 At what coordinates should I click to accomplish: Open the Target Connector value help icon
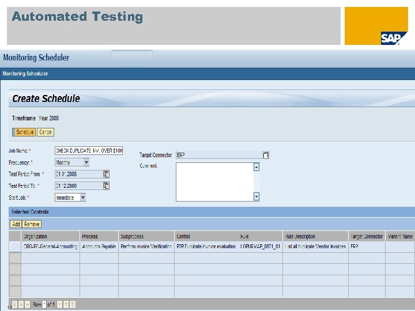point(266,155)
